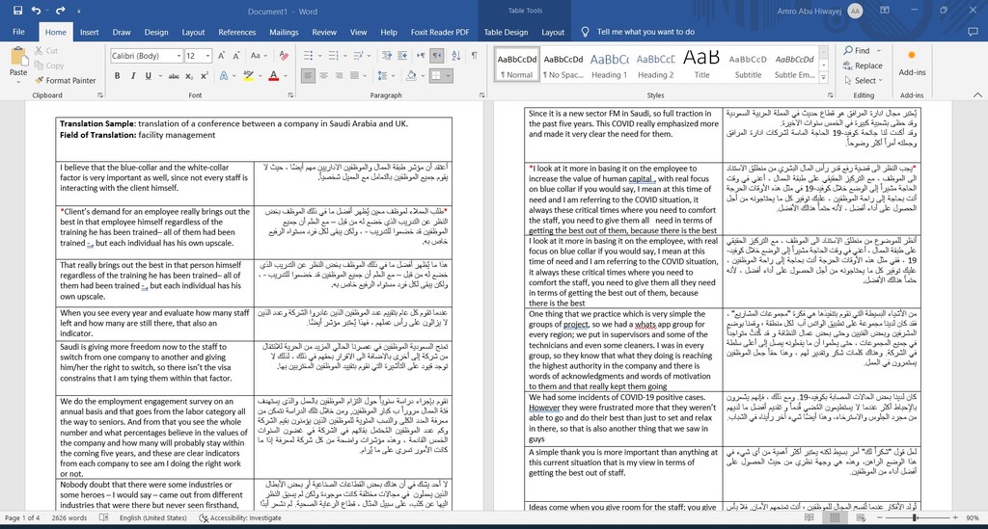Open the Styles pane launcher

point(830,95)
